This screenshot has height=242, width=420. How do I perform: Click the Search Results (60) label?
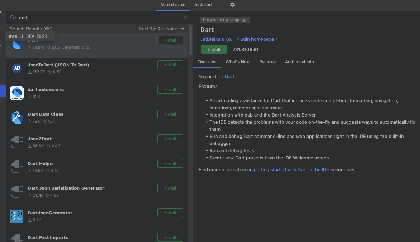pos(31,29)
